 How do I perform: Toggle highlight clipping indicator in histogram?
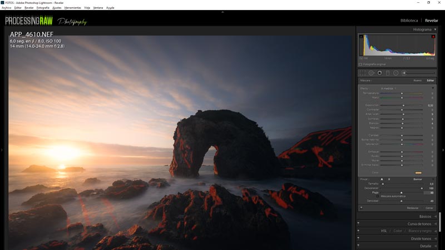pos(434,37)
